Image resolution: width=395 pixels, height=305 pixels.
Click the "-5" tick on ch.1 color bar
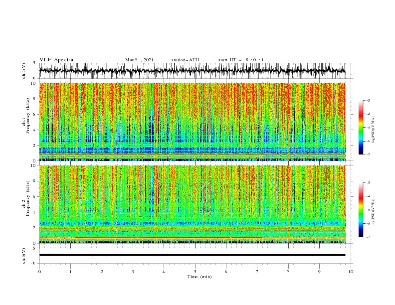pyautogui.click(x=368, y=128)
